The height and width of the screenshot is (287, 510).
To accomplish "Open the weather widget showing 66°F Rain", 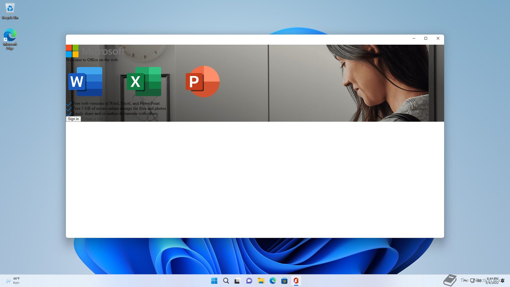I will click(13, 281).
